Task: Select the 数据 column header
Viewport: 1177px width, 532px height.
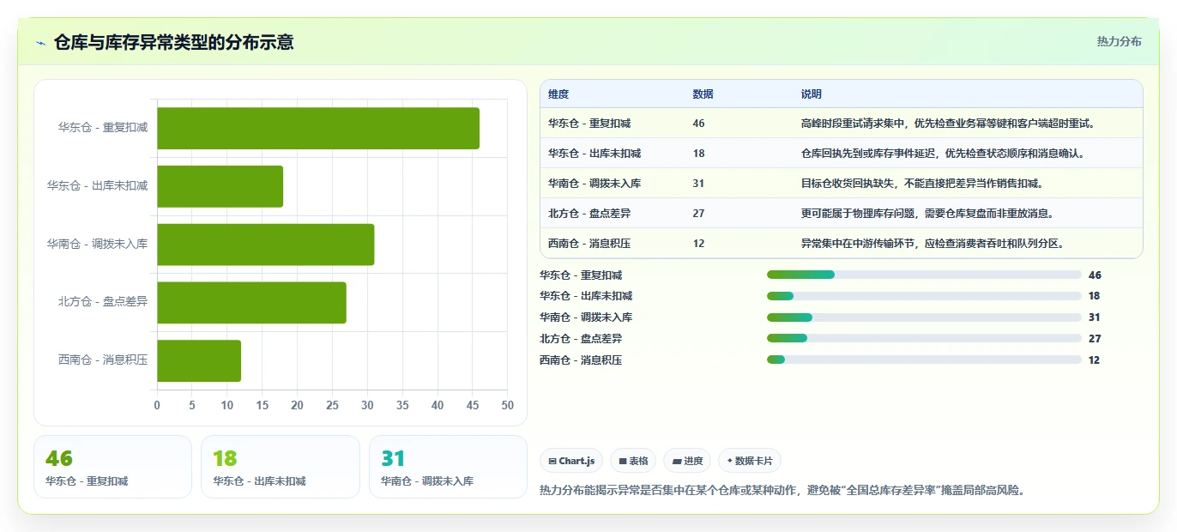Action: (703, 94)
